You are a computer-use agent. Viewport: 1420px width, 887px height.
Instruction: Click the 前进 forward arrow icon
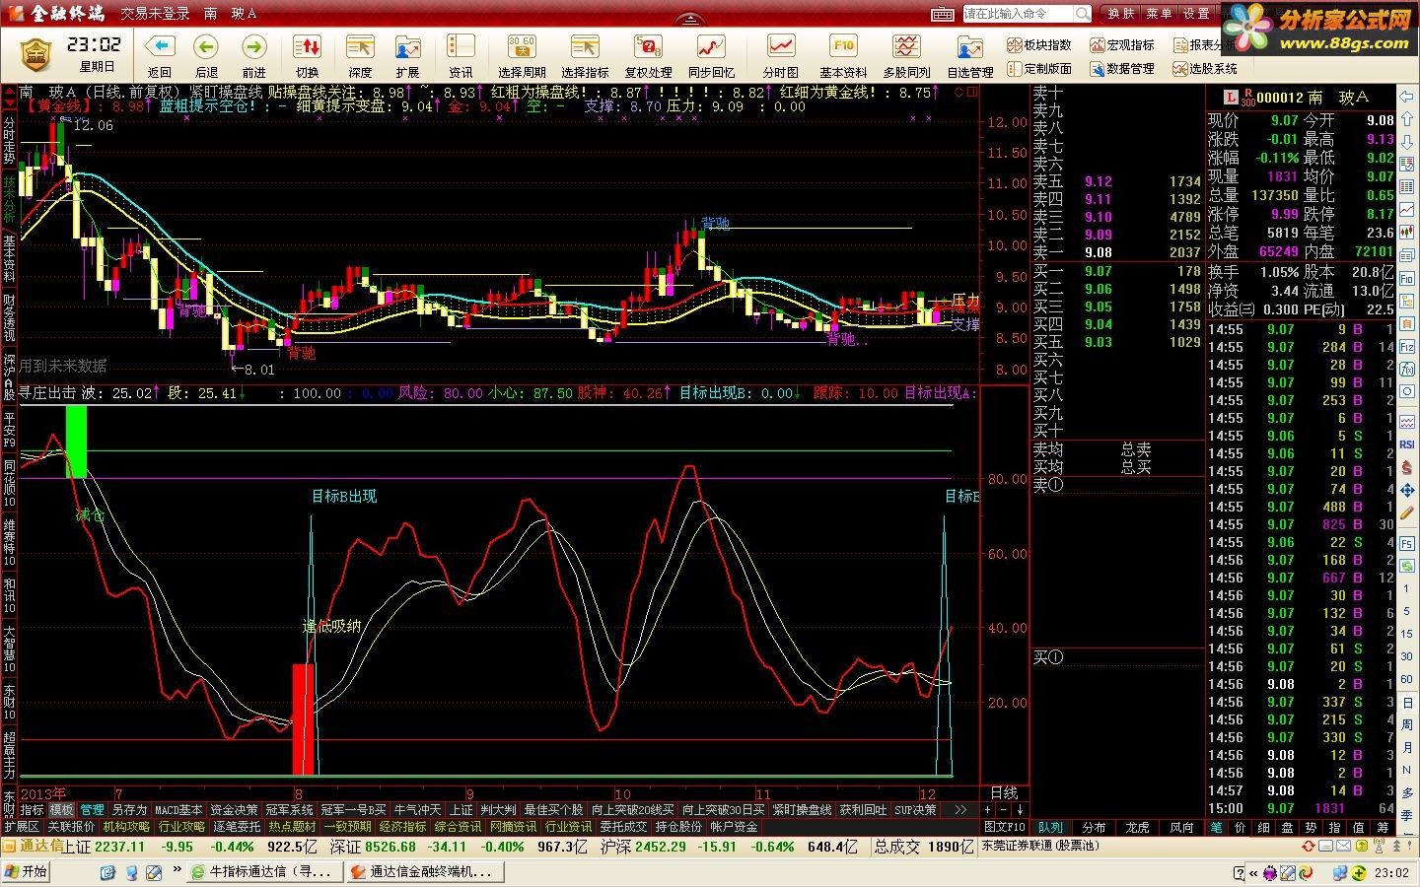click(x=253, y=55)
